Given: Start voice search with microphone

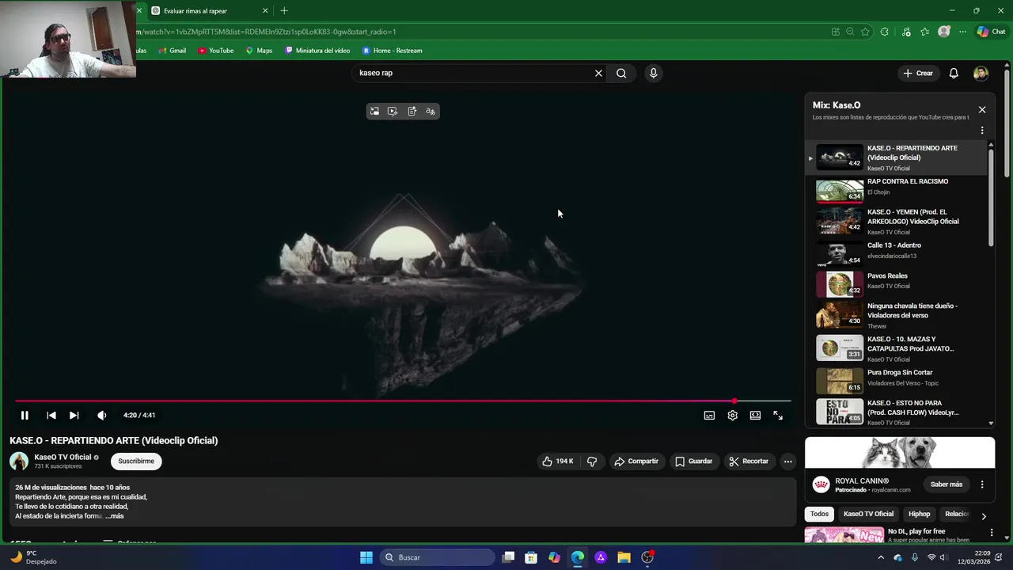Looking at the screenshot, I should point(653,73).
